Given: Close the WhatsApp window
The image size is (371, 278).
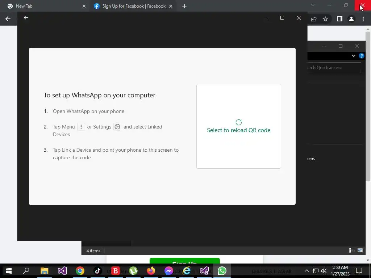Looking at the screenshot, I should [x=299, y=18].
